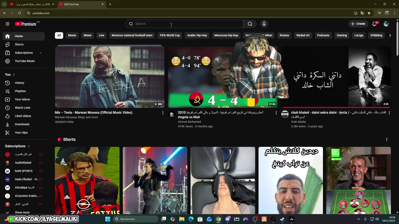Viewport: 399px width, 224px height.
Task: Play chab khaled datni sekra thumbnail
Action: click(336, 77)
